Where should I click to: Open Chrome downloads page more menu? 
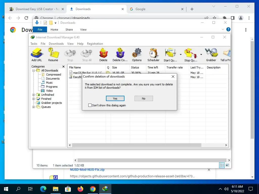click(246, 30)
